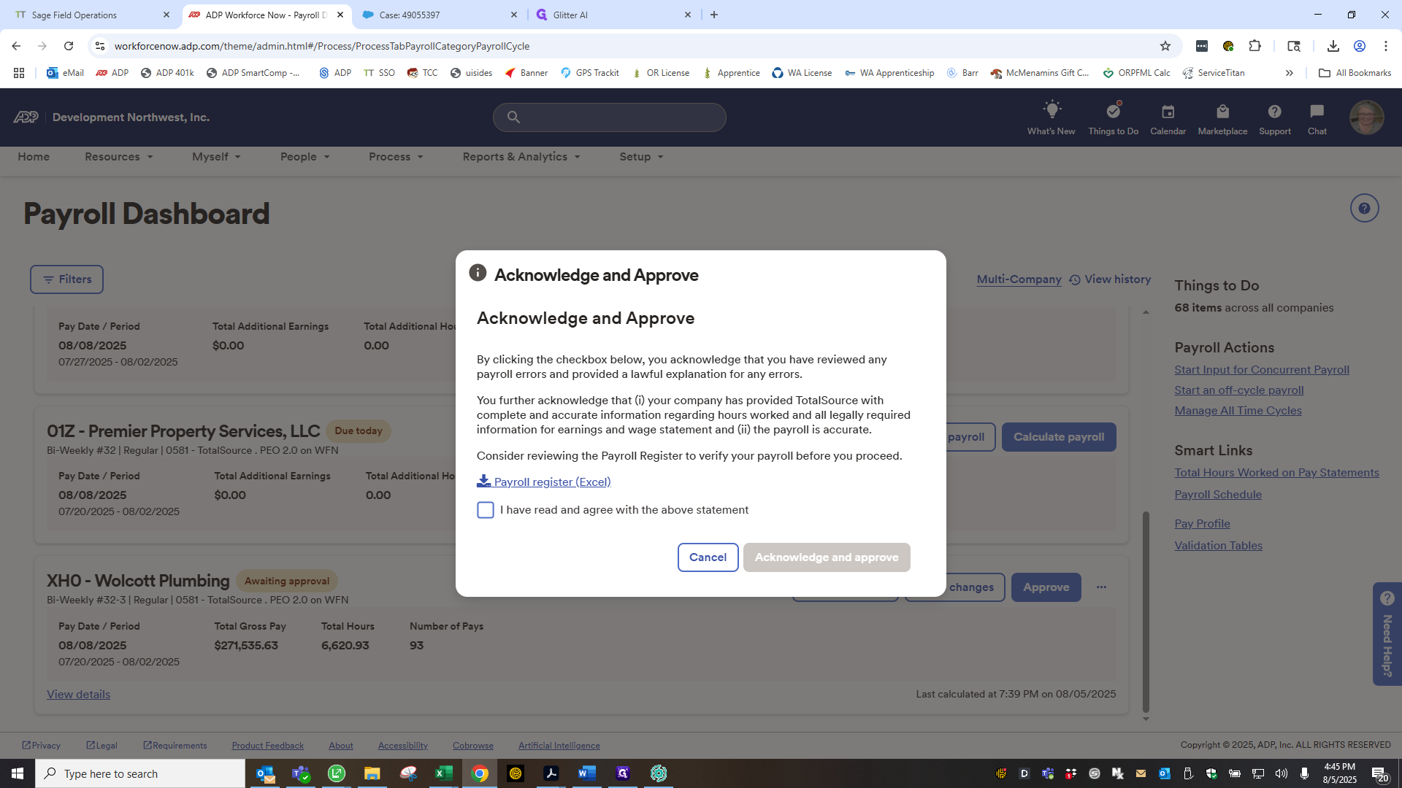1402x788 pixels.
Task: Open Things to Do icon in header
Action: [1113, 117]
